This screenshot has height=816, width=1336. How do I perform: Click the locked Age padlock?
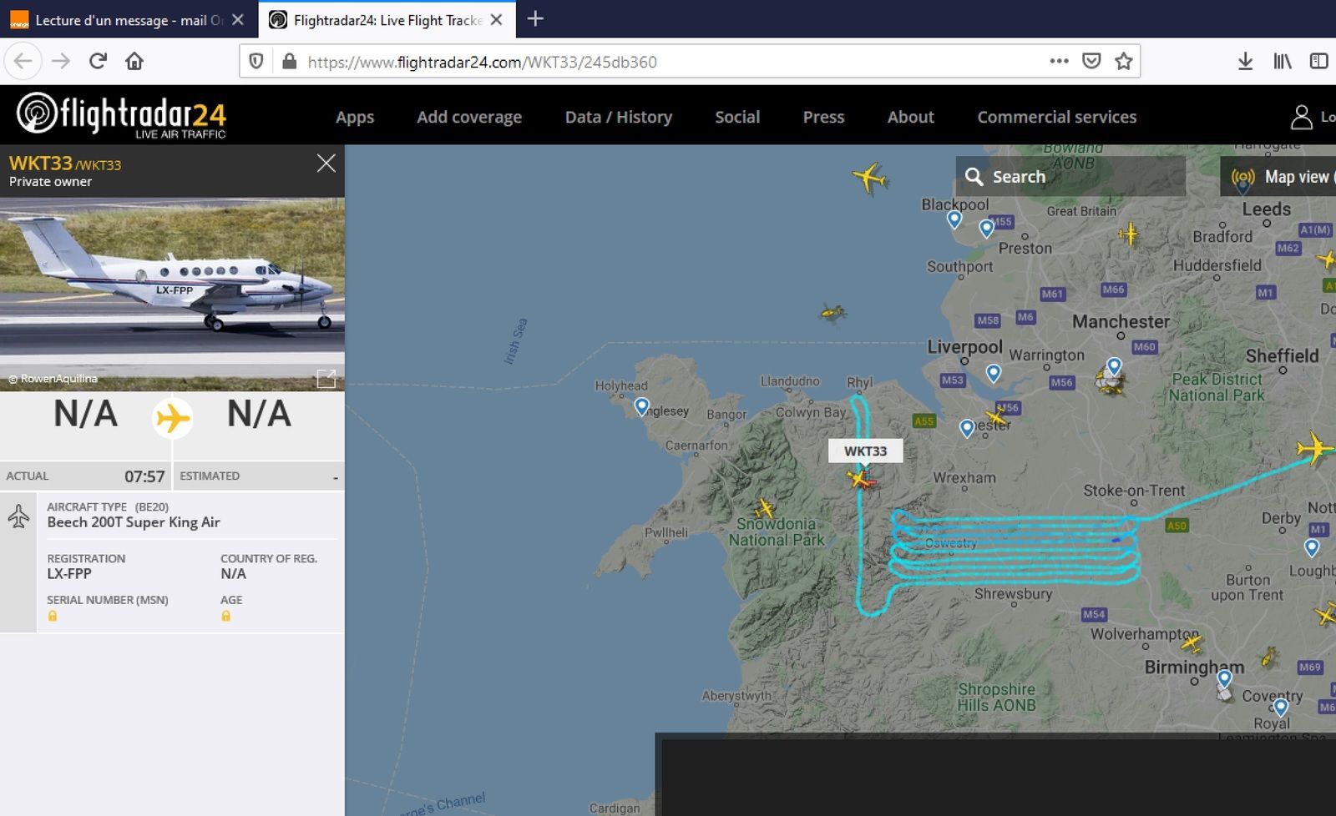[225, 616]
